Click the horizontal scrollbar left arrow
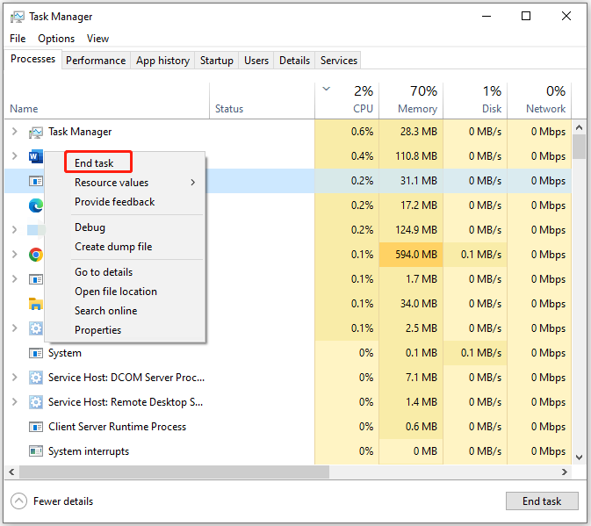 tap(11, 472)
